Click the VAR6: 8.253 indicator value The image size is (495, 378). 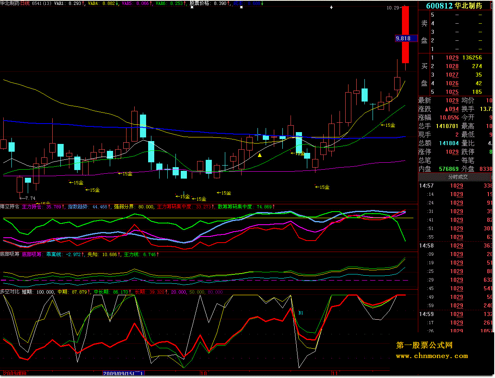click(x=170, y=3)
